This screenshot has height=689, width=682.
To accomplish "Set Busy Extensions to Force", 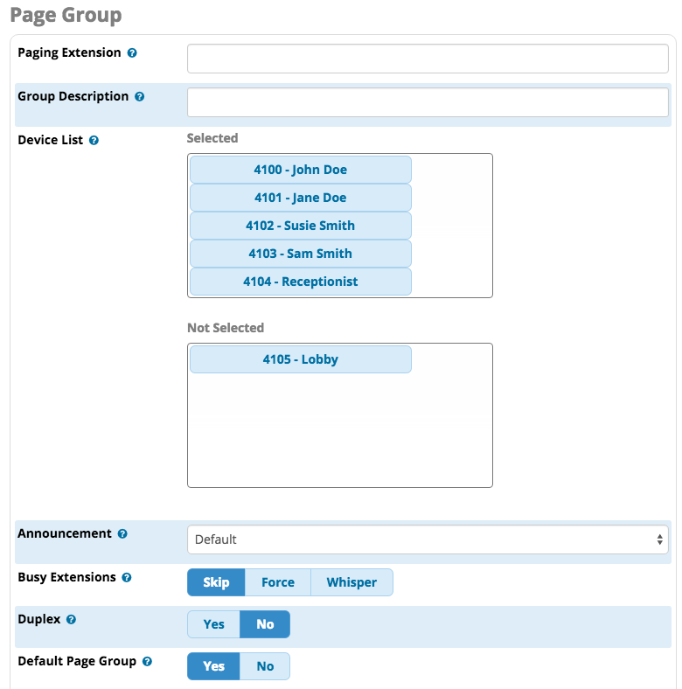I will 278,582.
